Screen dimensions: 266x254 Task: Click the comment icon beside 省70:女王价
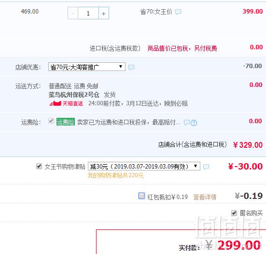click(178, 12)
